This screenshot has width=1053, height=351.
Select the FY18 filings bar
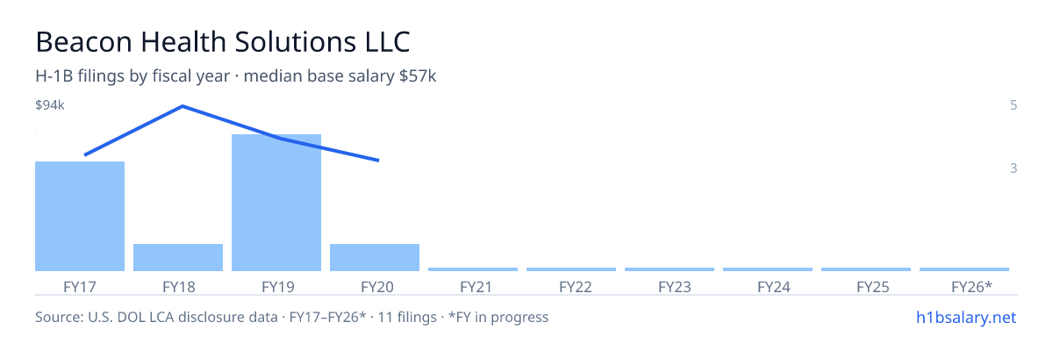click(178, 257)
